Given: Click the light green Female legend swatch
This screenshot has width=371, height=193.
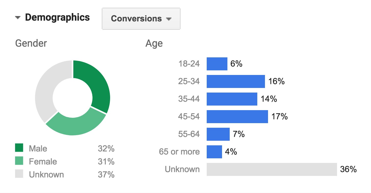Looking at the screenshot, I should [19, 161].
